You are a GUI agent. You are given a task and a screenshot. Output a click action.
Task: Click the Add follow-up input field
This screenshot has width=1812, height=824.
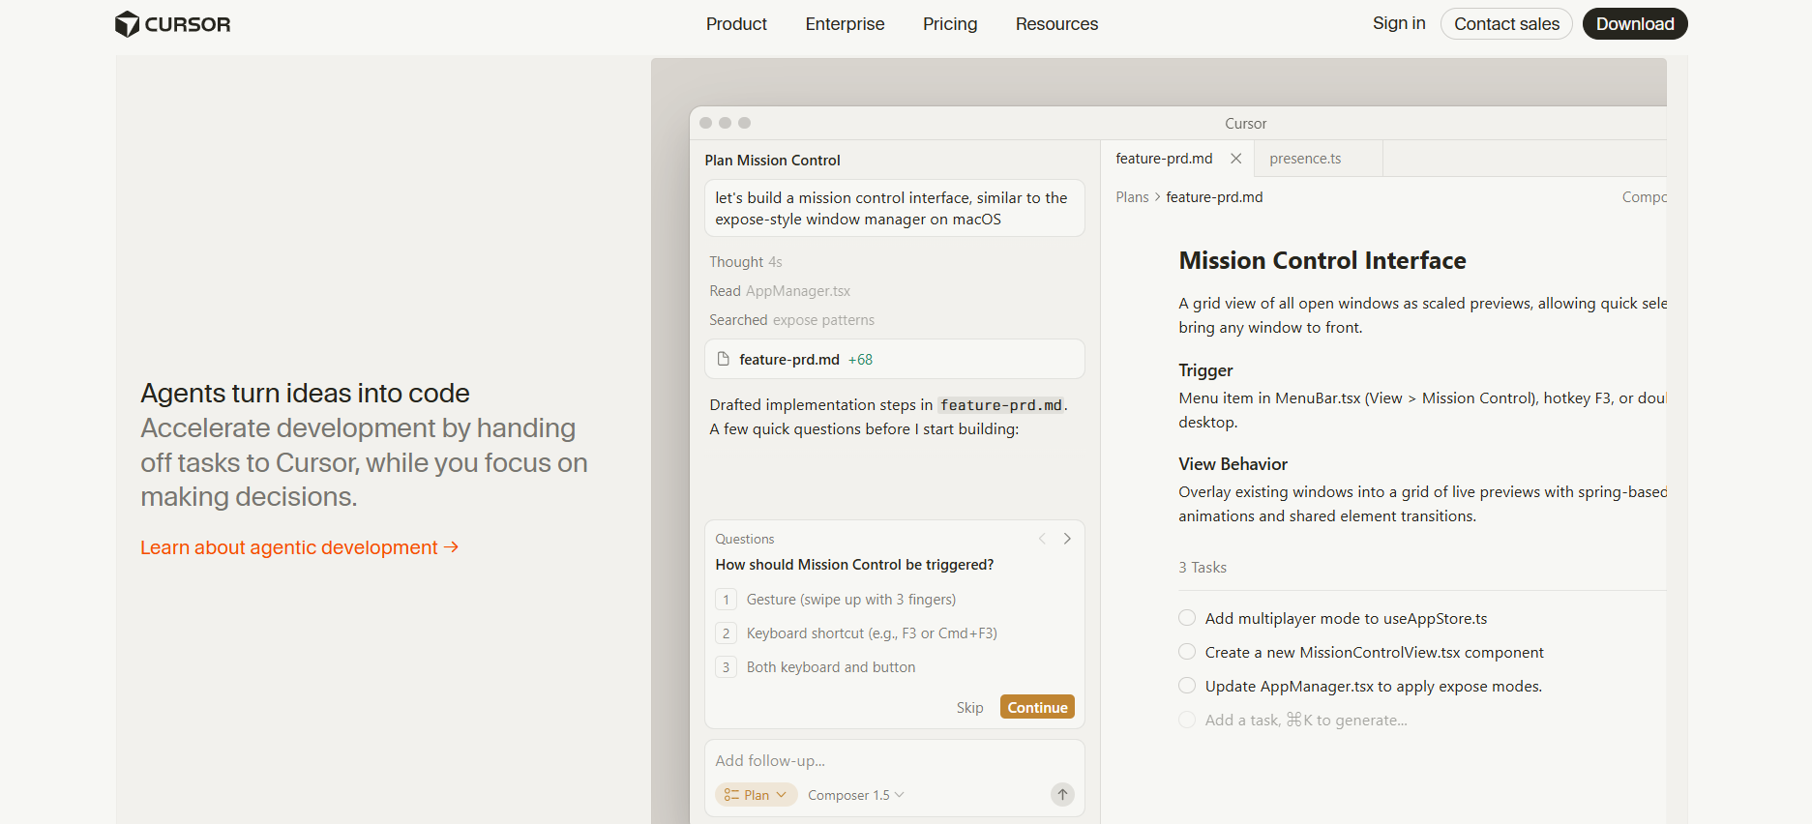(894, 761)
